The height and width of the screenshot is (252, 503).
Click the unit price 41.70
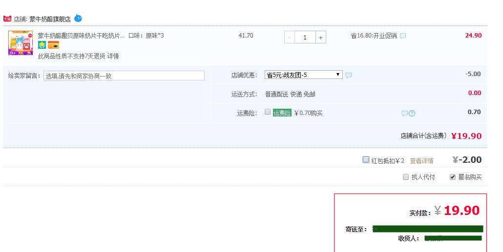pos(246,36)
